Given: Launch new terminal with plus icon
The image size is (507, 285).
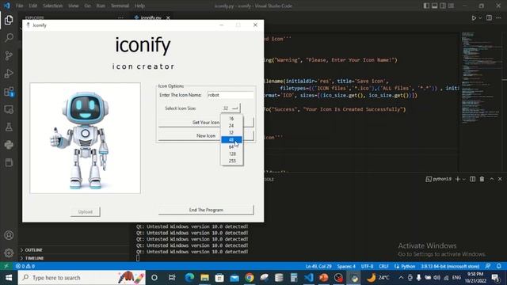Looking at the screenshot, I should pyautogui.click(x=458, y=179).
